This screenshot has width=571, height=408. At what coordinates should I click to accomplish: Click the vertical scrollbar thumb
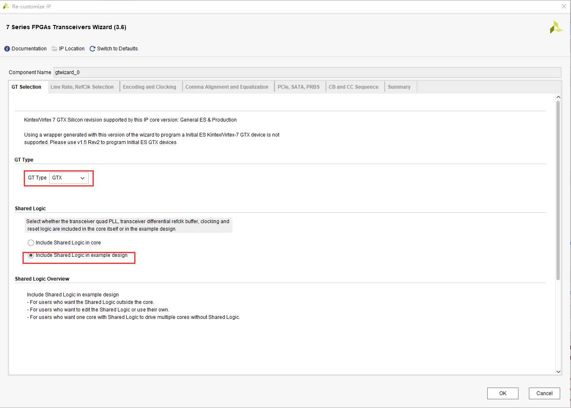point(558,190)
